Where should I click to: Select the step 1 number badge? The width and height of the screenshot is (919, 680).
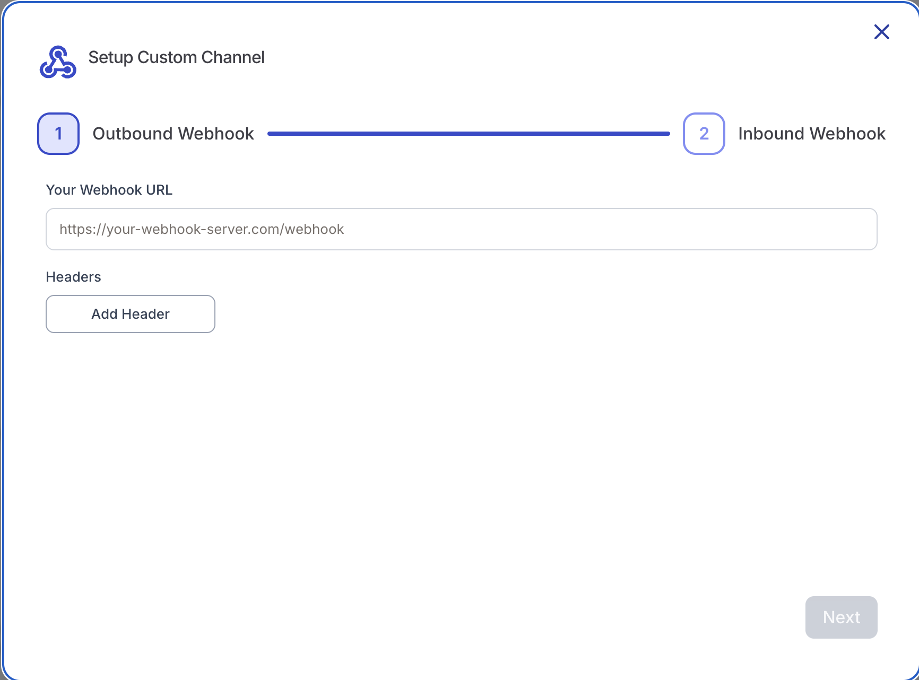click(58, 134)
